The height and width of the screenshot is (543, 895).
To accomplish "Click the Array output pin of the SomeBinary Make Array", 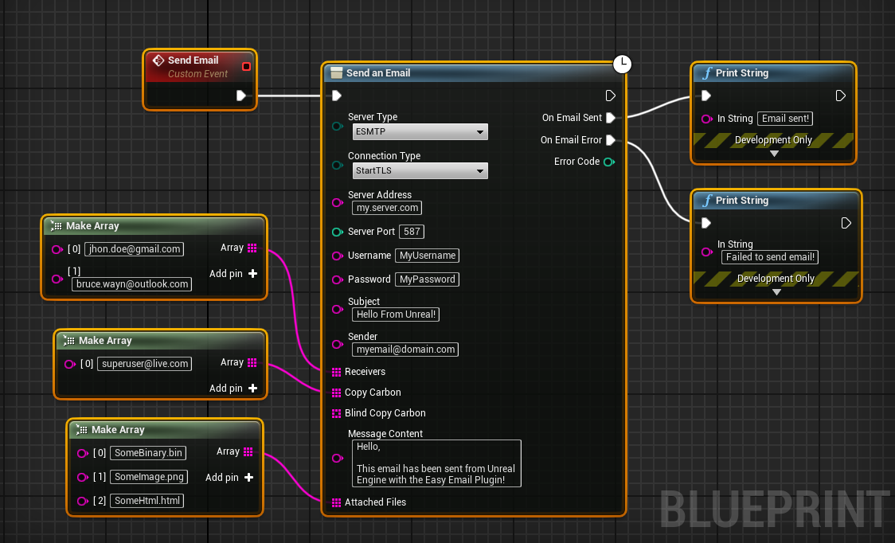I will [x=248, y=451].
